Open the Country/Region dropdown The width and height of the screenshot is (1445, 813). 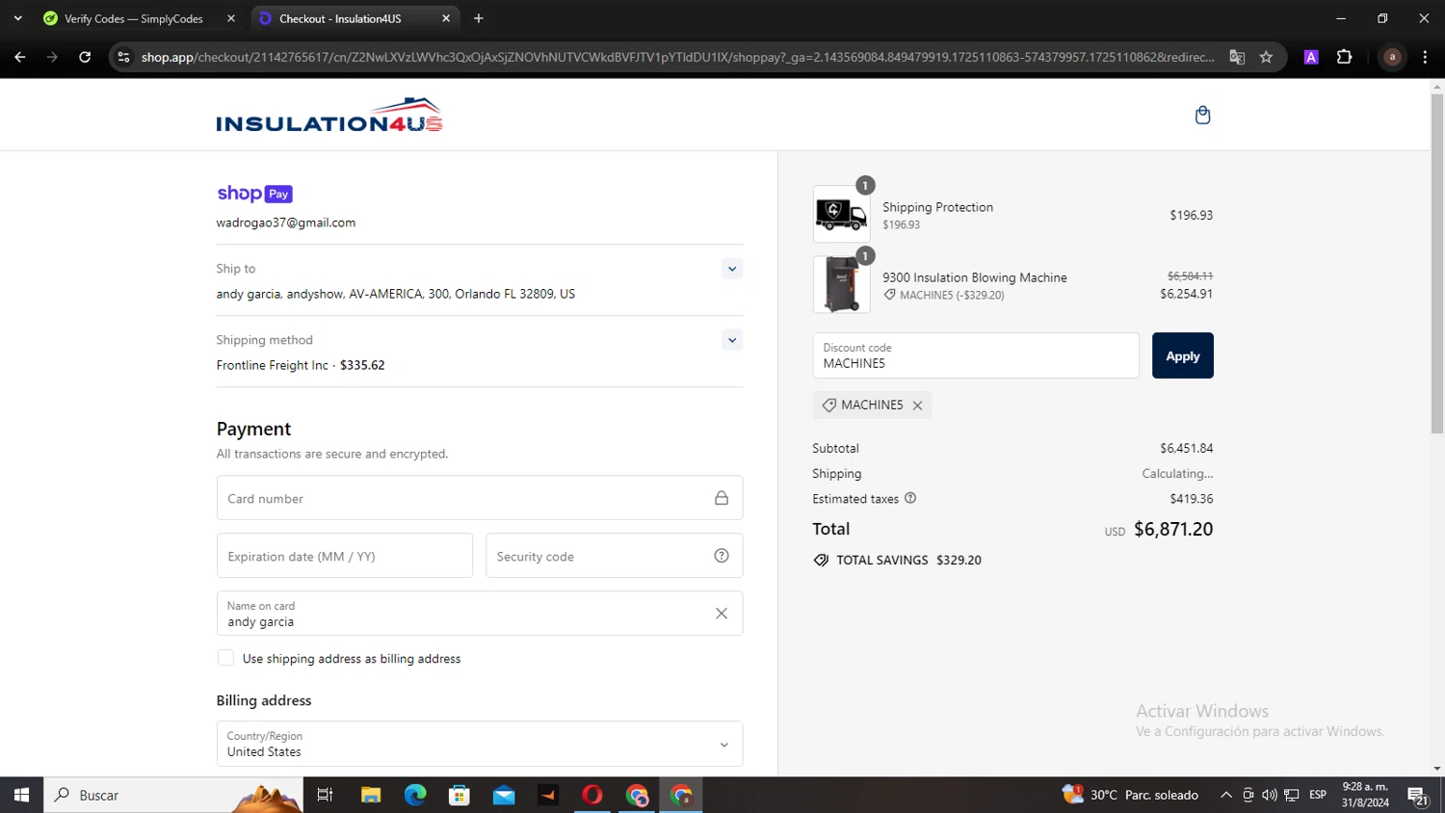point(480,744)
